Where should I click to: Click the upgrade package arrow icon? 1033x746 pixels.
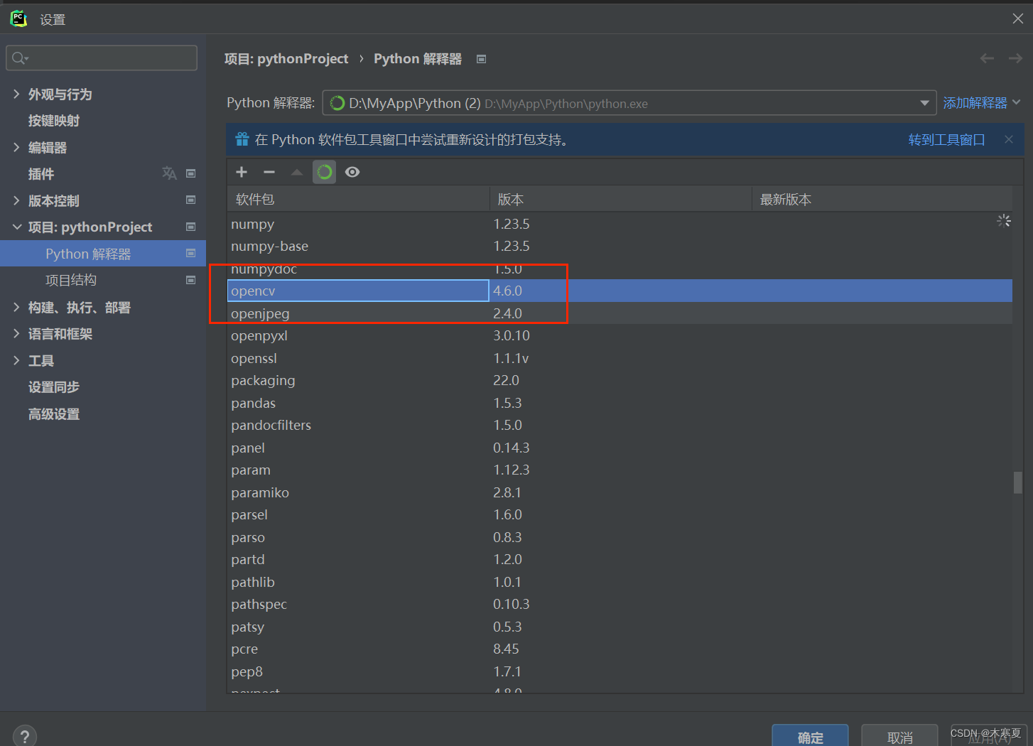pyautogui.click(x=297, y=172)
